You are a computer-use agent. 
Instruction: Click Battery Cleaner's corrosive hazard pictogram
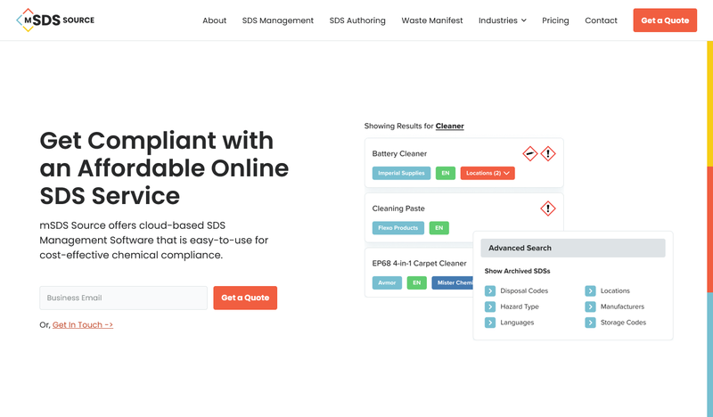pos(529,154)
